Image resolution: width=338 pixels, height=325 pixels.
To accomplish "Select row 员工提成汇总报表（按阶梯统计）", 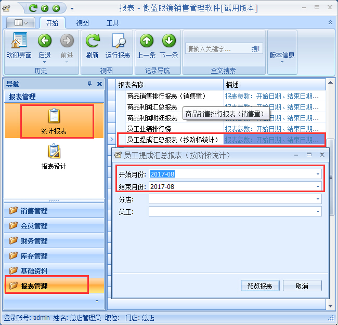I will point(220,140).
